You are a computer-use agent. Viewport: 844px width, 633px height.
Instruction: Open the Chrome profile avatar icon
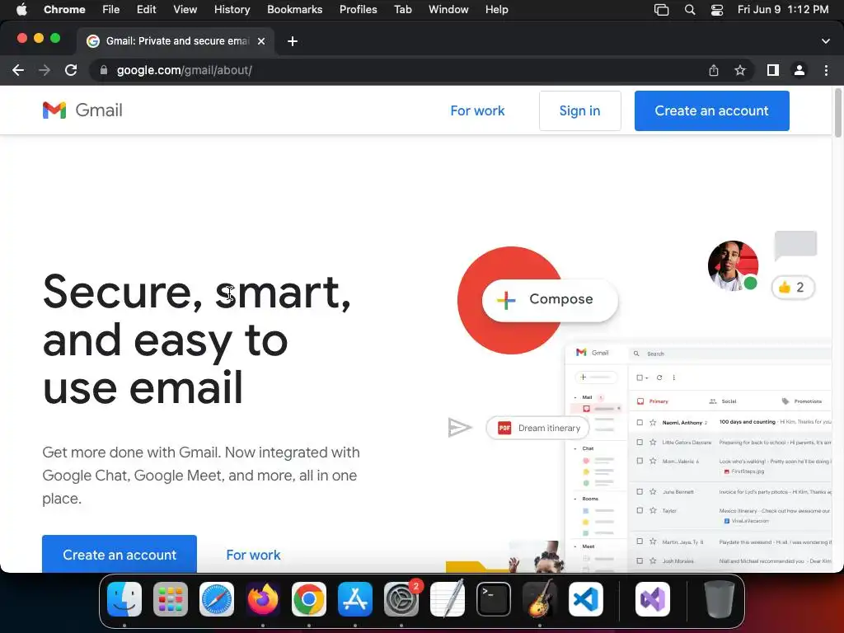[799, 70]
